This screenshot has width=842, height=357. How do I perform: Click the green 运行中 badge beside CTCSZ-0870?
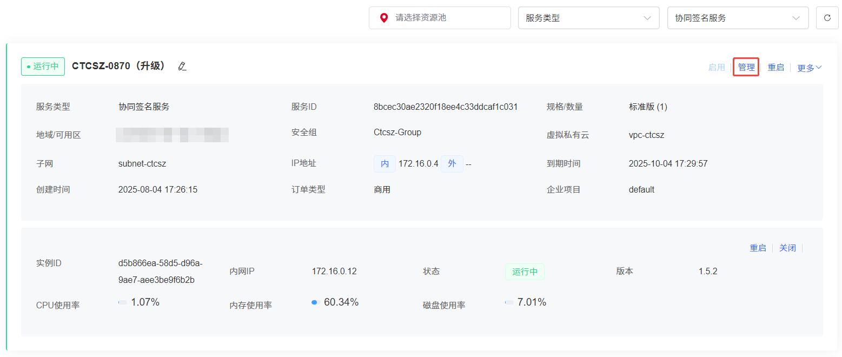click(x=43, y=67)
